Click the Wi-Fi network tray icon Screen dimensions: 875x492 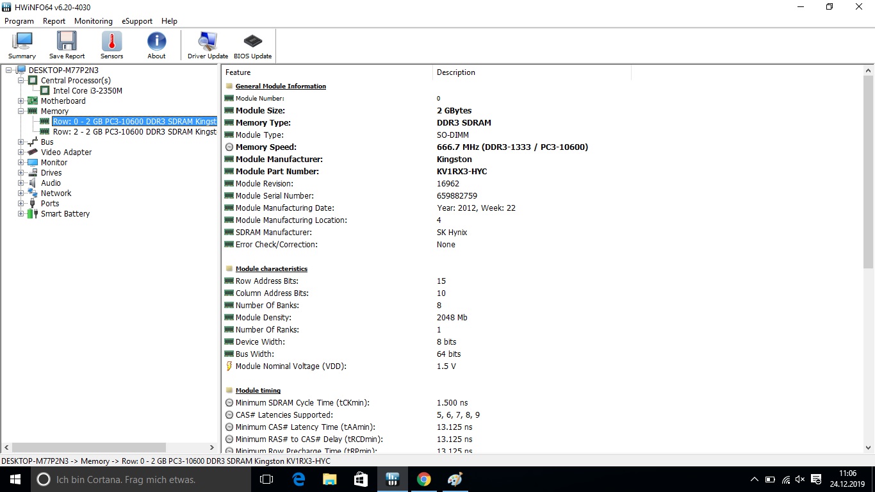785,479
